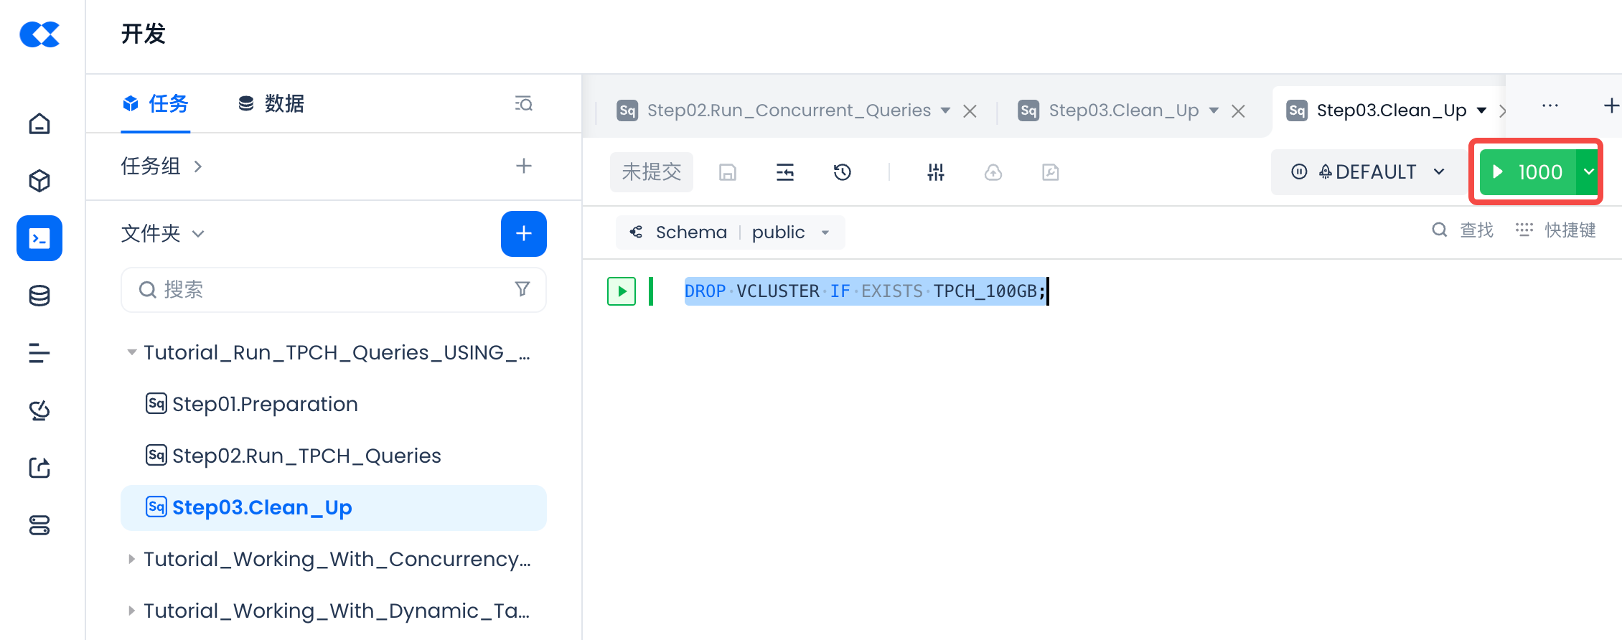Collapse the Tutorial_Run_TPCH_Queries folder
1622x640 pixels.
pyautogui.click(x=131, y=352)
